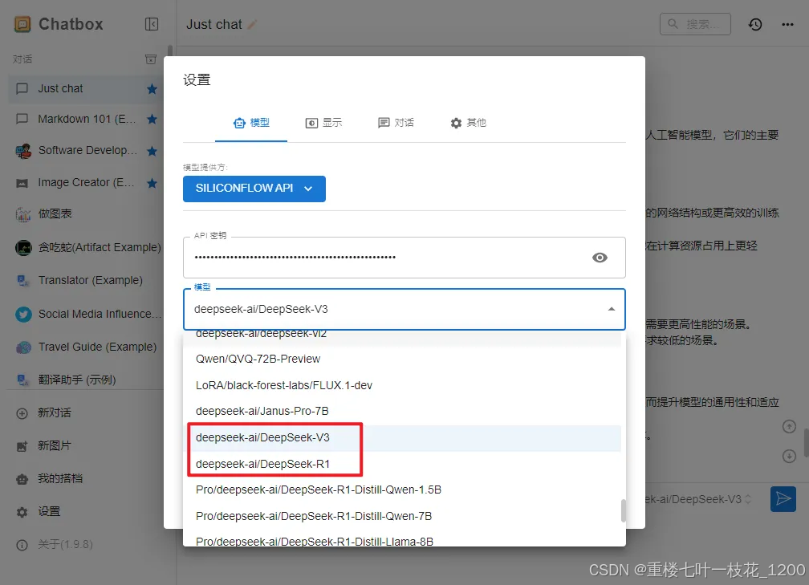809x585 pixels.
Task: Click inside the API 密钥 field
Action: [404, 258]
